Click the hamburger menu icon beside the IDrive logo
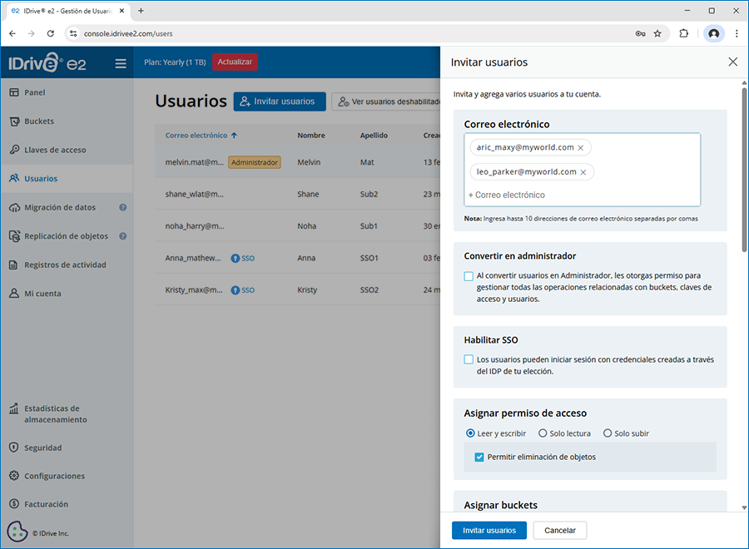Viewport: 749px width, 549px height. [121, 63]
